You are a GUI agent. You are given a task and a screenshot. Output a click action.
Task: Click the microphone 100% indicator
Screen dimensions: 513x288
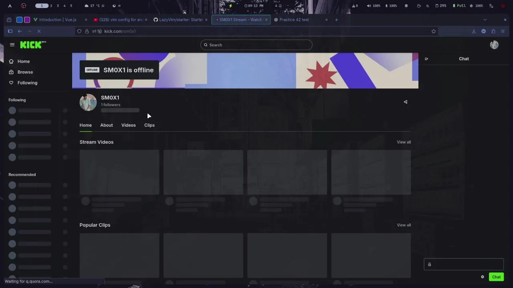click(x=391, y=6)
